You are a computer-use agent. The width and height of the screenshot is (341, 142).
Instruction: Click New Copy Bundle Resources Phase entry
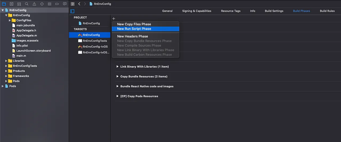[x=145, y=41]
